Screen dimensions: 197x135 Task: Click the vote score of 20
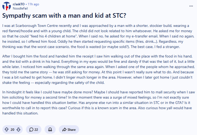(13, 130)
